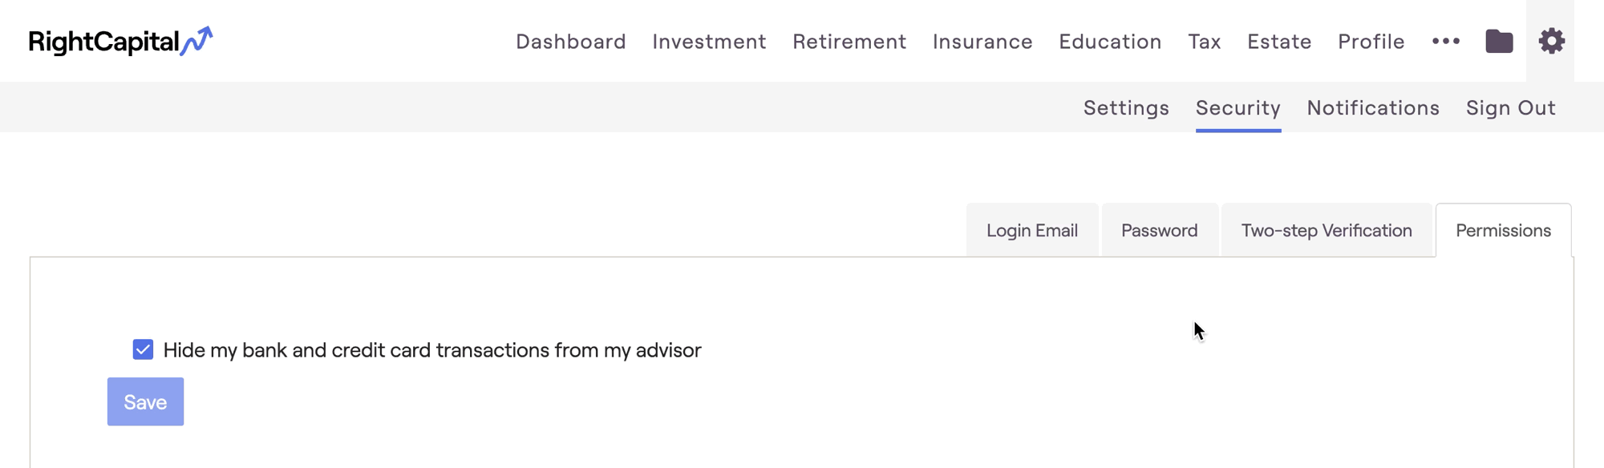Click the RightCapital logo
1604x468 pixels.
click(x=120, y=41)
